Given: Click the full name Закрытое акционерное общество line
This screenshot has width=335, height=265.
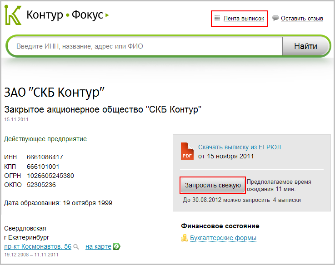Looking at the screenshot, I should (103, 109).
